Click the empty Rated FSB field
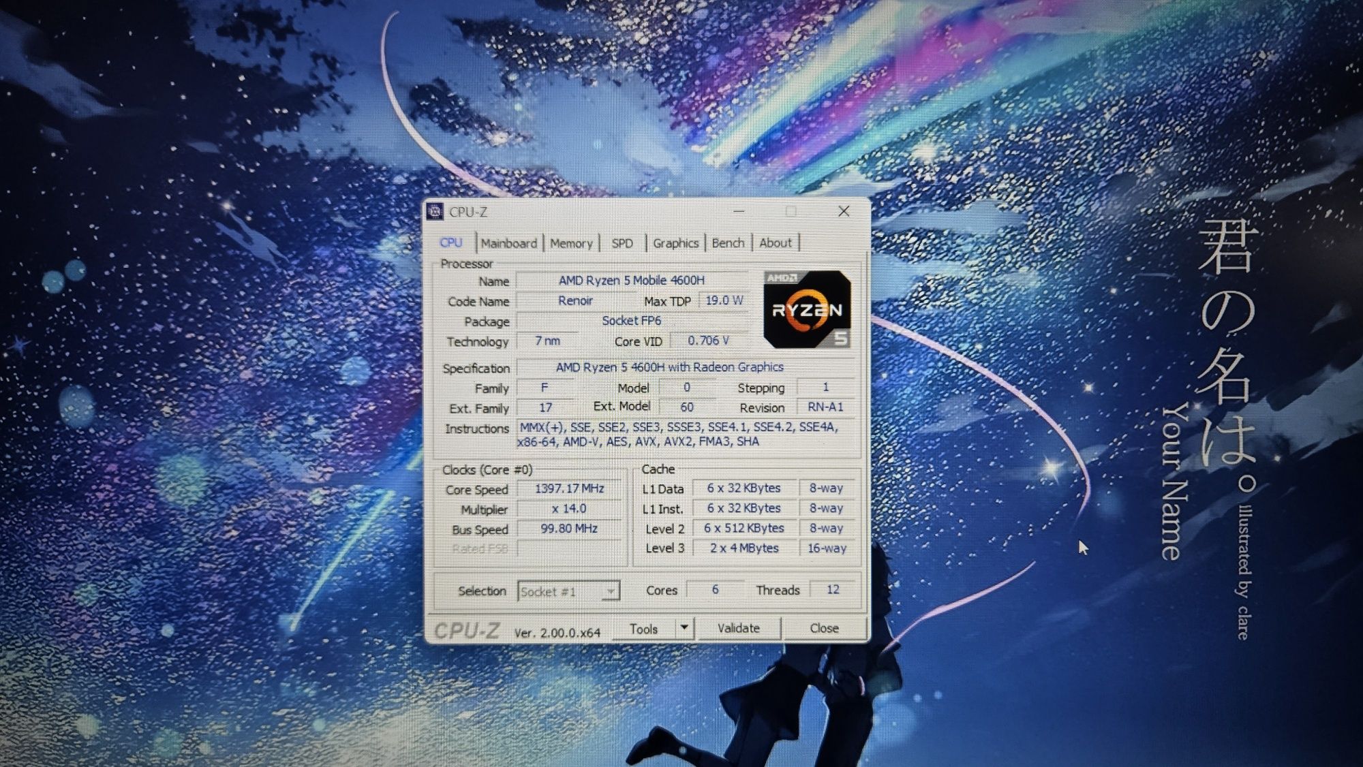 coord(569,548)
